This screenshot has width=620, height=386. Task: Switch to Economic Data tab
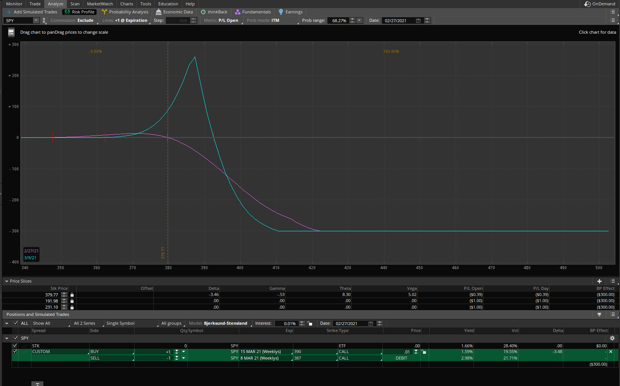pyautogui.click(x=174, y=12)
